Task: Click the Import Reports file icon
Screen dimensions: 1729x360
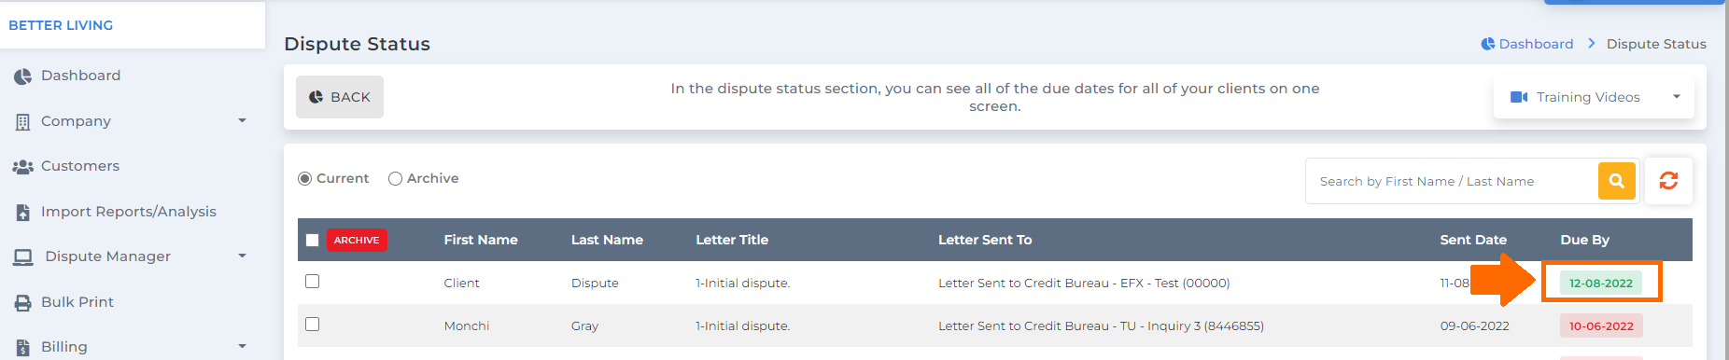Action: 22,212
